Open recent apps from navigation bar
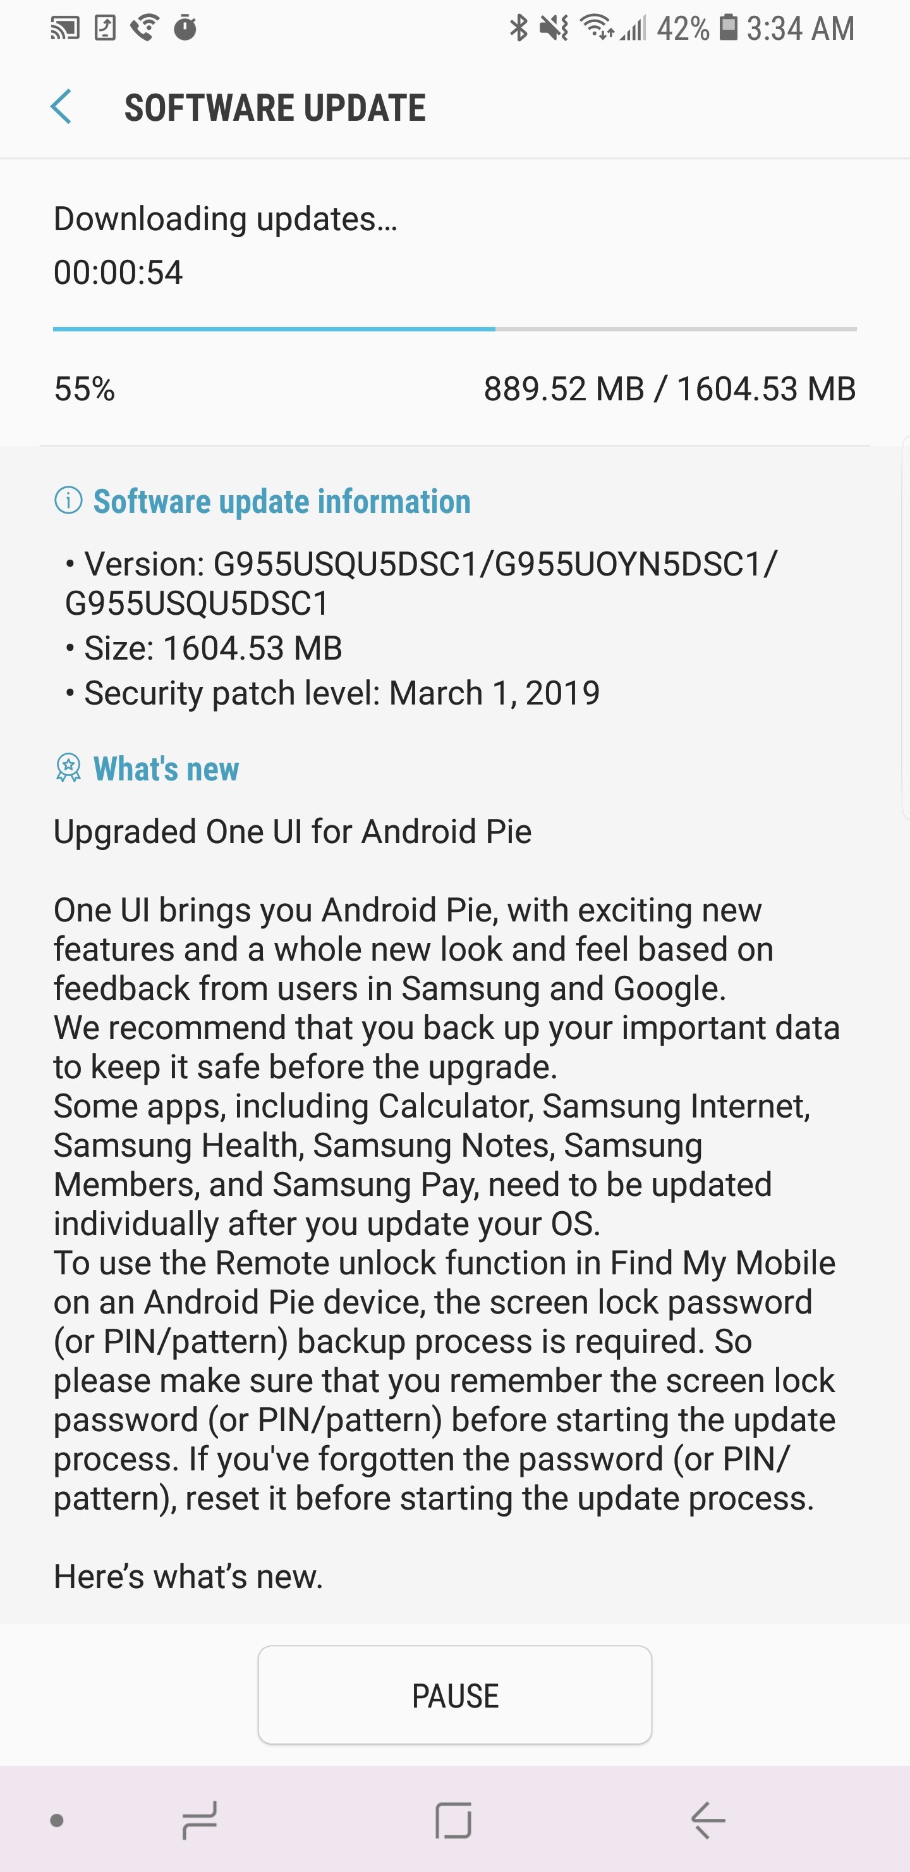 tap(199, 1820)
